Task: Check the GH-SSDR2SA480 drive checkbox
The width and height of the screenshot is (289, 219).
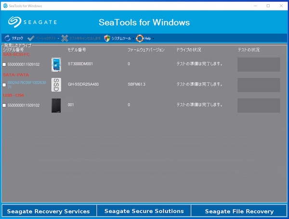Action: pyautogui.click(x=4, y=85)
